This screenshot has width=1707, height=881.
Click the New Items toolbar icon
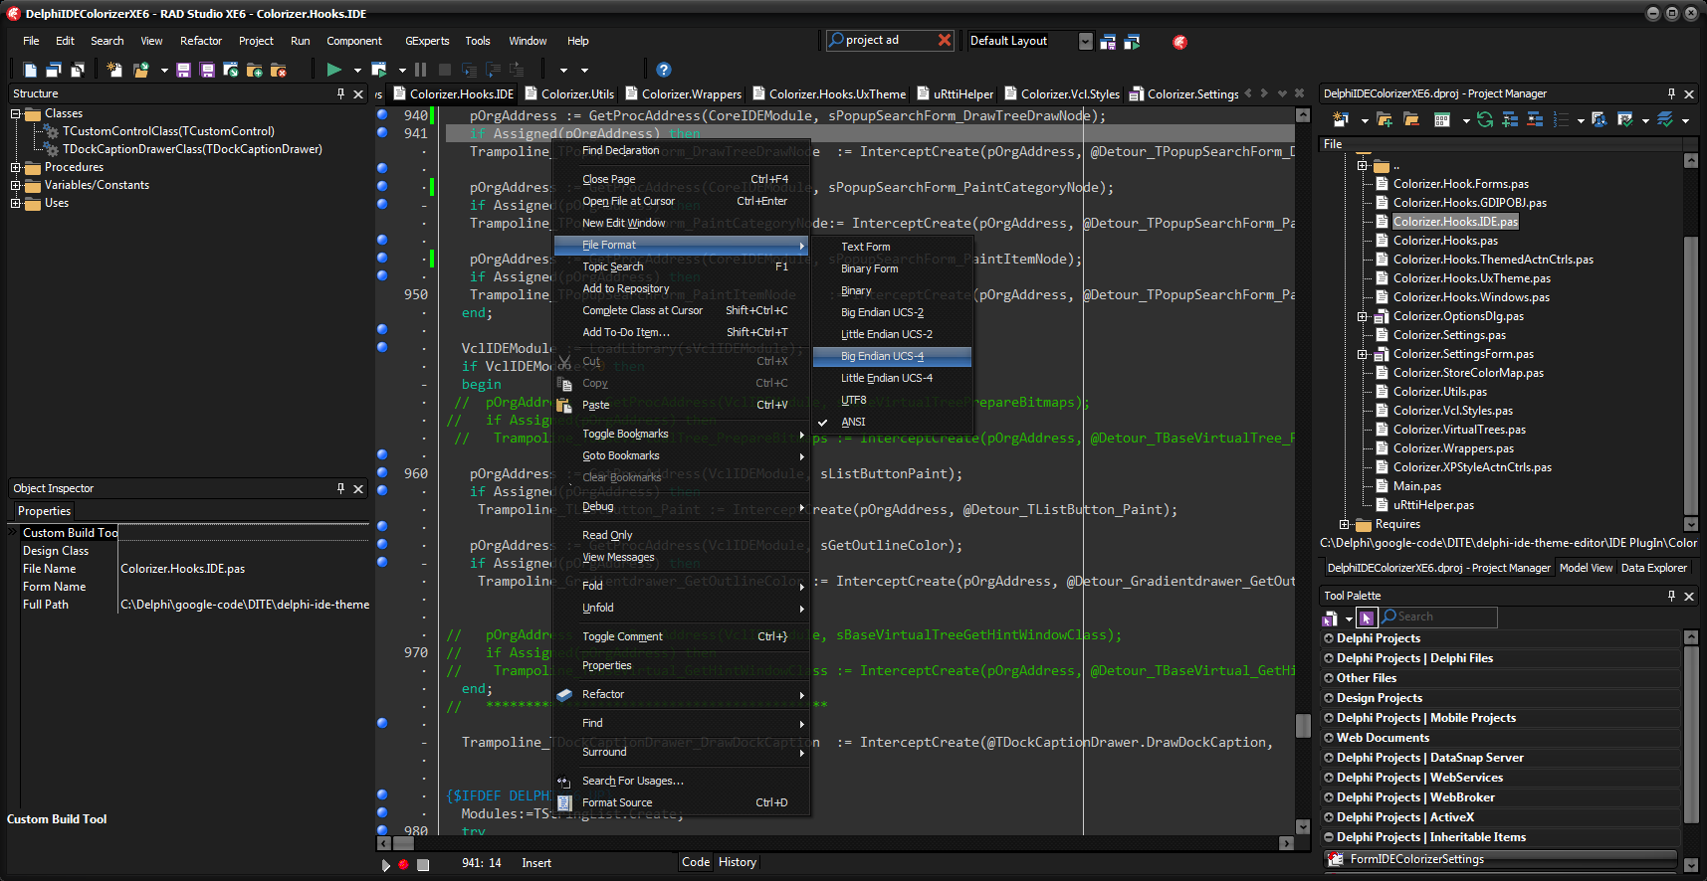coord(114,70)
